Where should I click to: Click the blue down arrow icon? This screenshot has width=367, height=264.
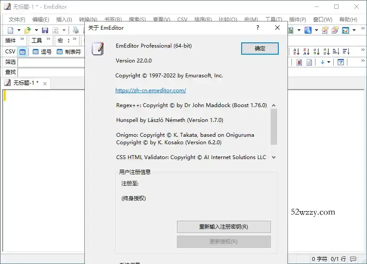pos(322,62)
